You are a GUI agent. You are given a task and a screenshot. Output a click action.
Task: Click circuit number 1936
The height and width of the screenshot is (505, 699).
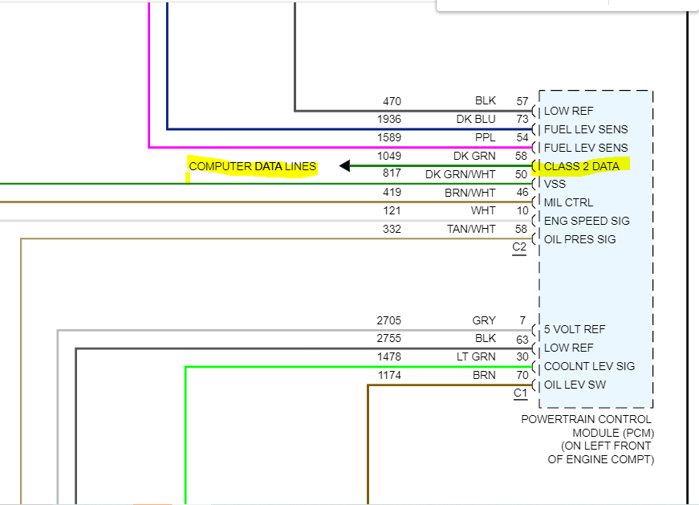(388, 119)
